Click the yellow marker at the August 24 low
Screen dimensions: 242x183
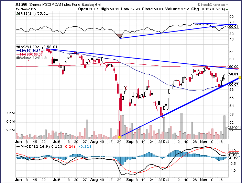119,137
